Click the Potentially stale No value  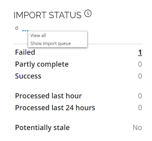pos(137,128)
